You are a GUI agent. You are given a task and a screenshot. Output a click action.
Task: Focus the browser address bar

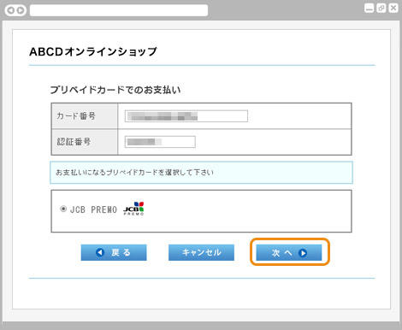pos(119,10)
